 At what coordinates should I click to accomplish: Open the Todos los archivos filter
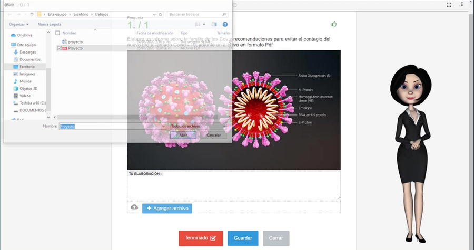pos(197,126)
